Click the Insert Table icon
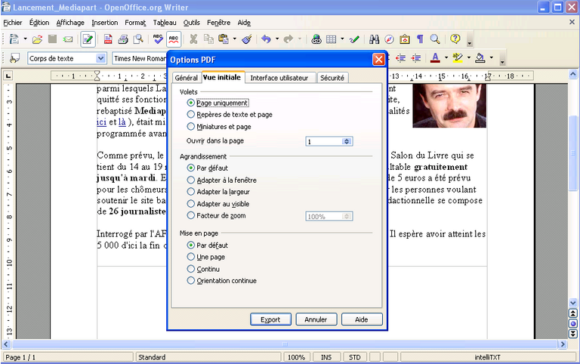This screenshot has width=580, height=364. tap(331, 39)
